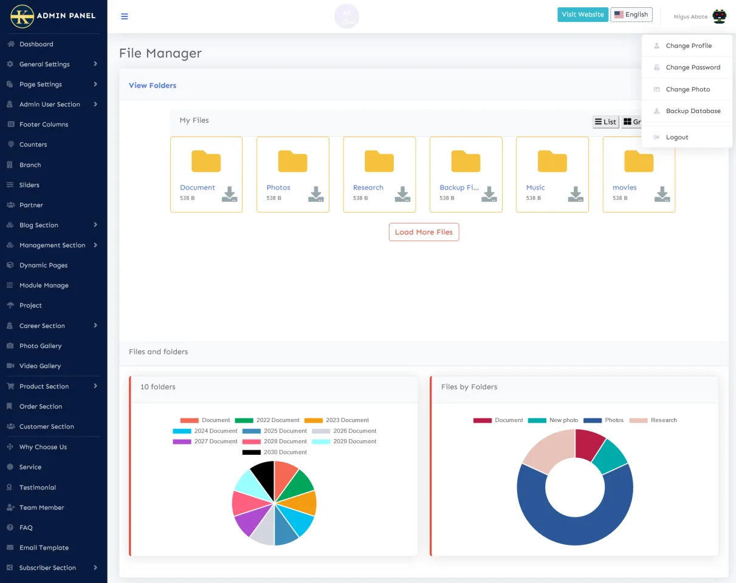This screenshot has width=736, height=583.
Task: Expand General Settings submenu
Action: (53, 64)
